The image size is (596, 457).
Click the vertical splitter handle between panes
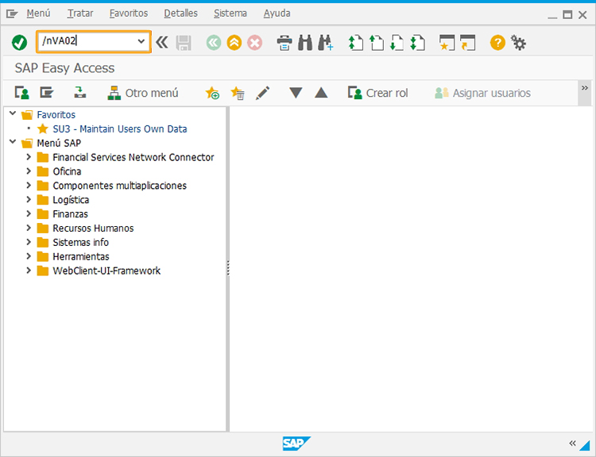(228, 268)
